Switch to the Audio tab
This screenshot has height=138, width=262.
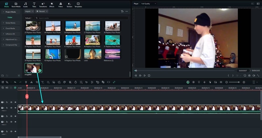26,5
